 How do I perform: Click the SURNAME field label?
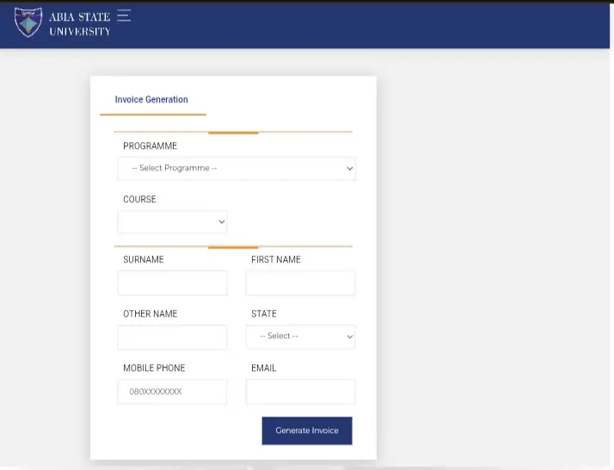[143, 260]
